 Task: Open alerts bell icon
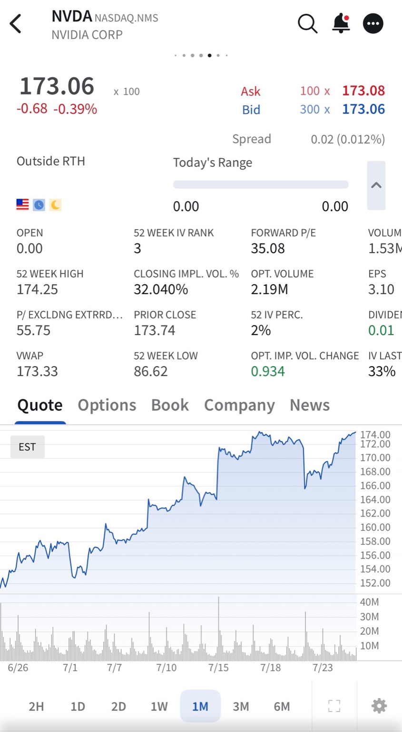pyautogui.click(x=341, y=23)
